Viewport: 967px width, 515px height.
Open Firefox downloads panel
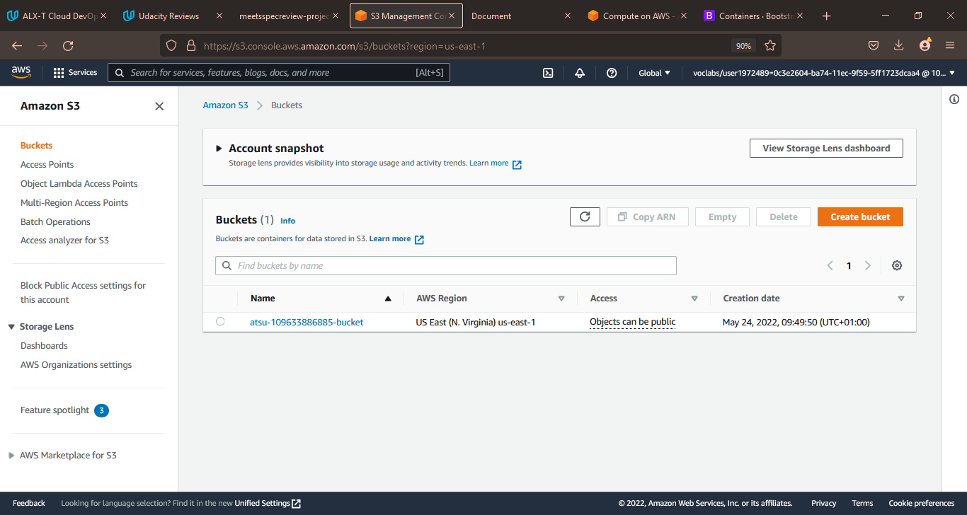tap(899, 45)
